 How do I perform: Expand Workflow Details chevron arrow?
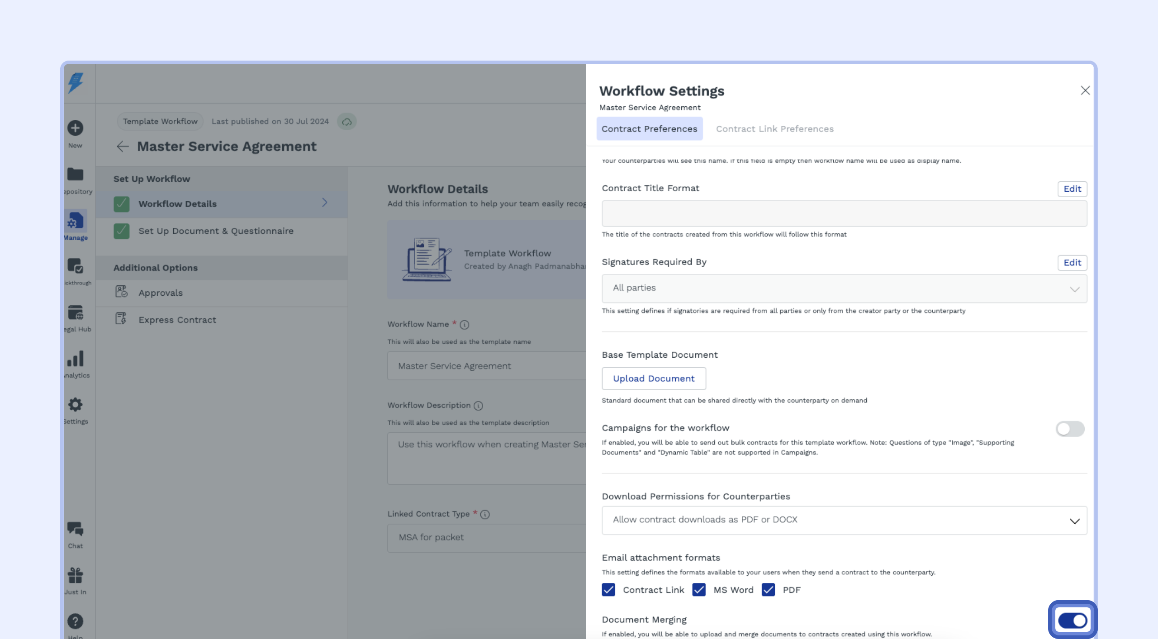[x=324, y=203]
